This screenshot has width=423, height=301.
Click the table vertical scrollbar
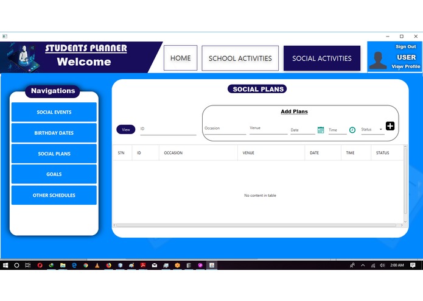tap(405, 181)
